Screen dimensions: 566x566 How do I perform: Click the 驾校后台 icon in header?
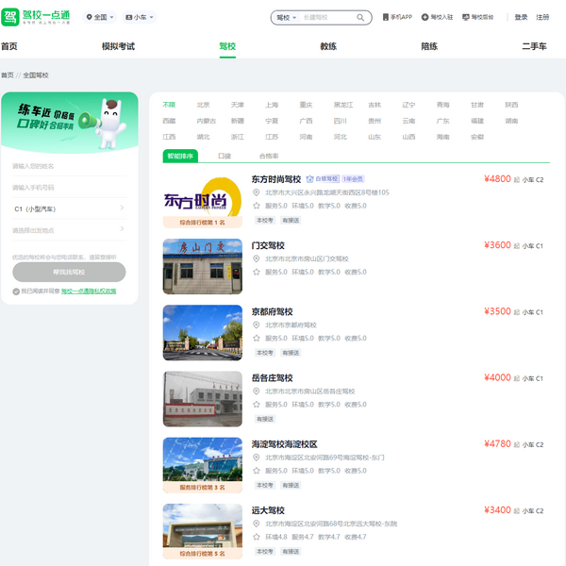(465, 17)
